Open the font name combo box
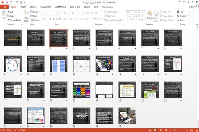This screenshot has height=132, width=199. coord(50,13)
